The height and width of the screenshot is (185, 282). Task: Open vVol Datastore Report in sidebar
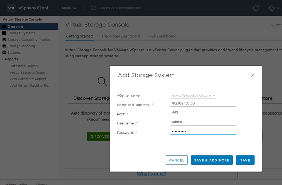28,79
